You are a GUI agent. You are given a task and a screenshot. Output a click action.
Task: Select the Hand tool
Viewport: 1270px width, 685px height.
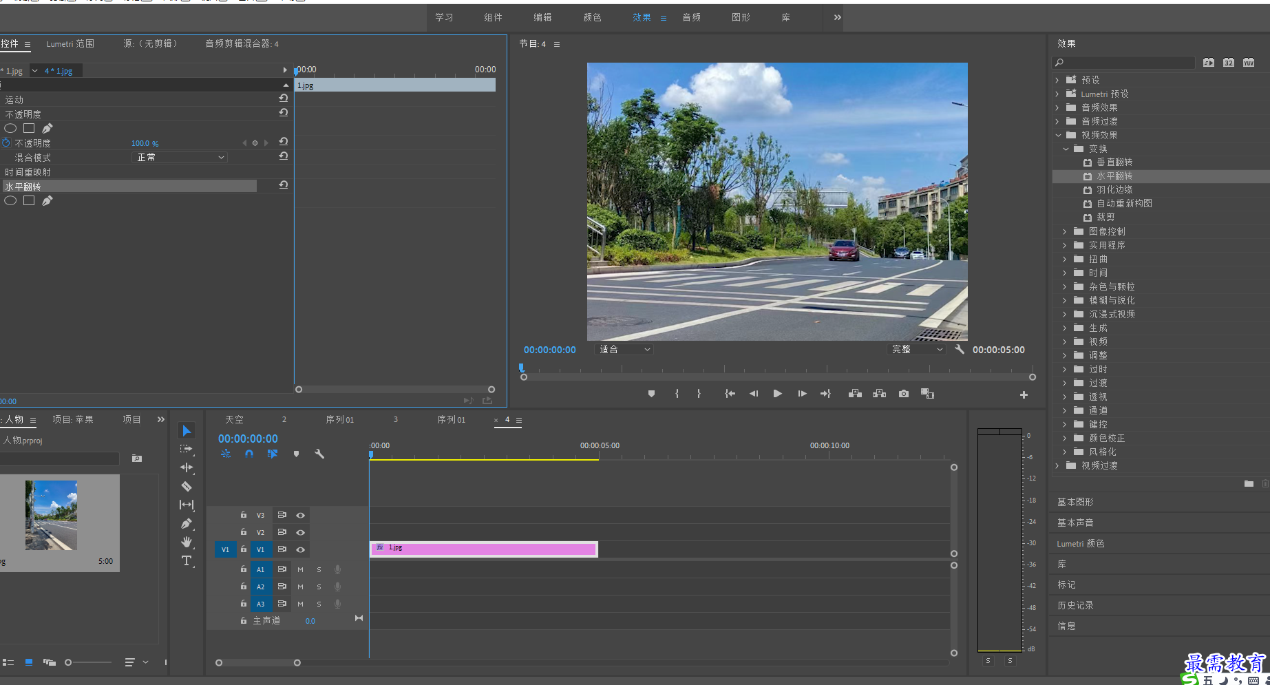[187, 542]
